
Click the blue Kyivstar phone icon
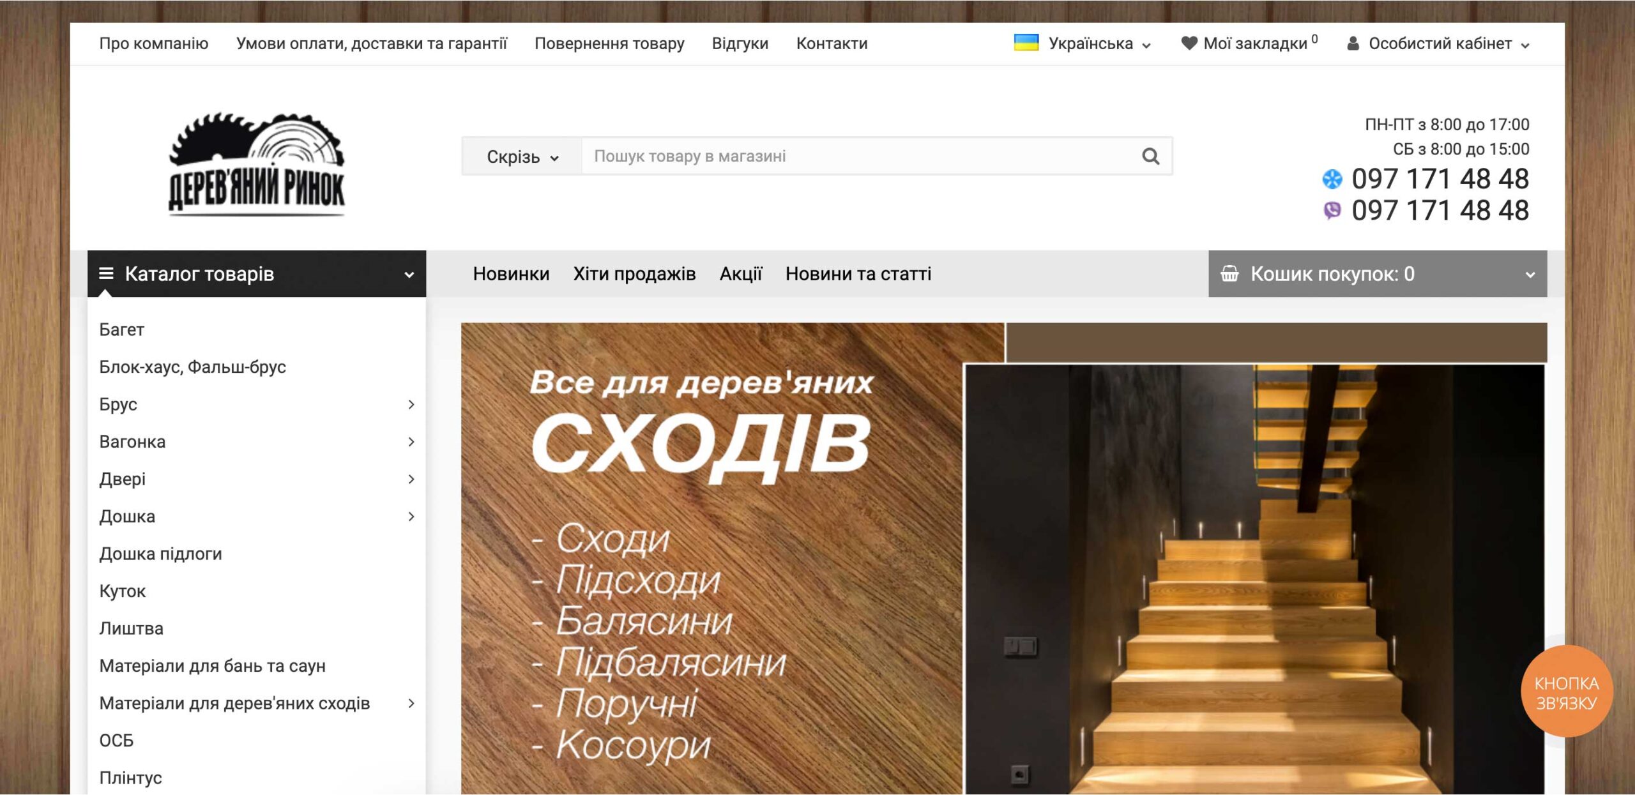1332,179
